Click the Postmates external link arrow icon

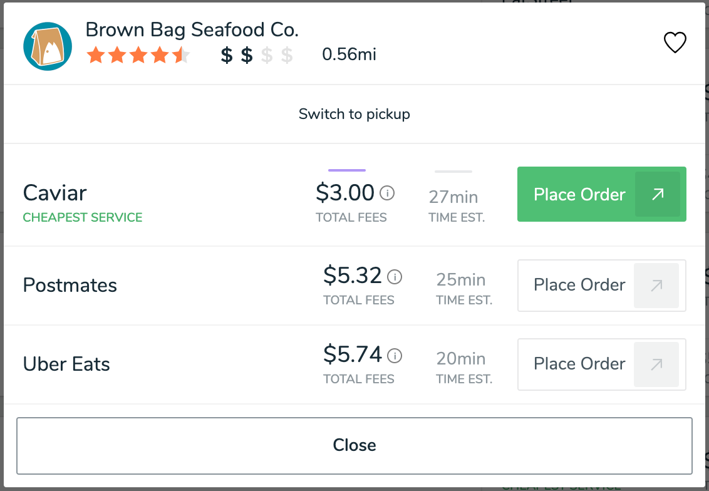[x=656, y=286]
